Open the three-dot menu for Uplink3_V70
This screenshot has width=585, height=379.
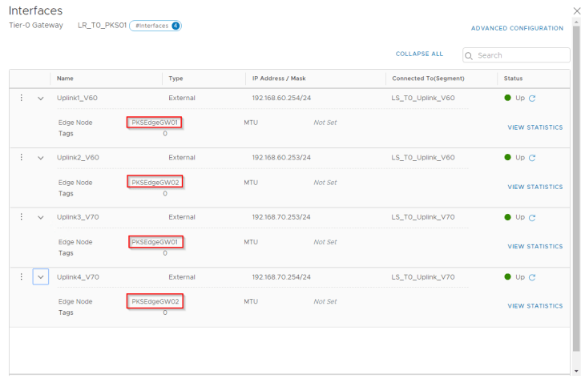(x=22, y=216)
